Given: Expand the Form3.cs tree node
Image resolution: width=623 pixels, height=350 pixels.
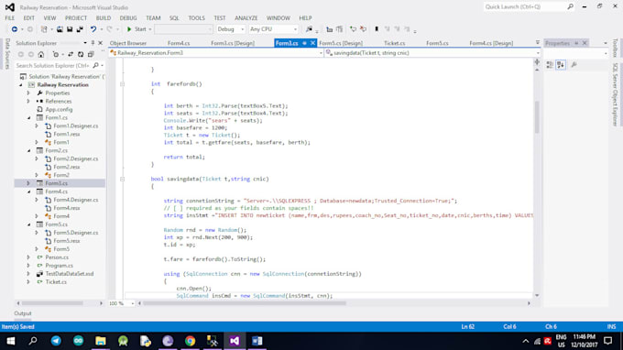Looking at the screenshot, I should [x=28, y=183].
